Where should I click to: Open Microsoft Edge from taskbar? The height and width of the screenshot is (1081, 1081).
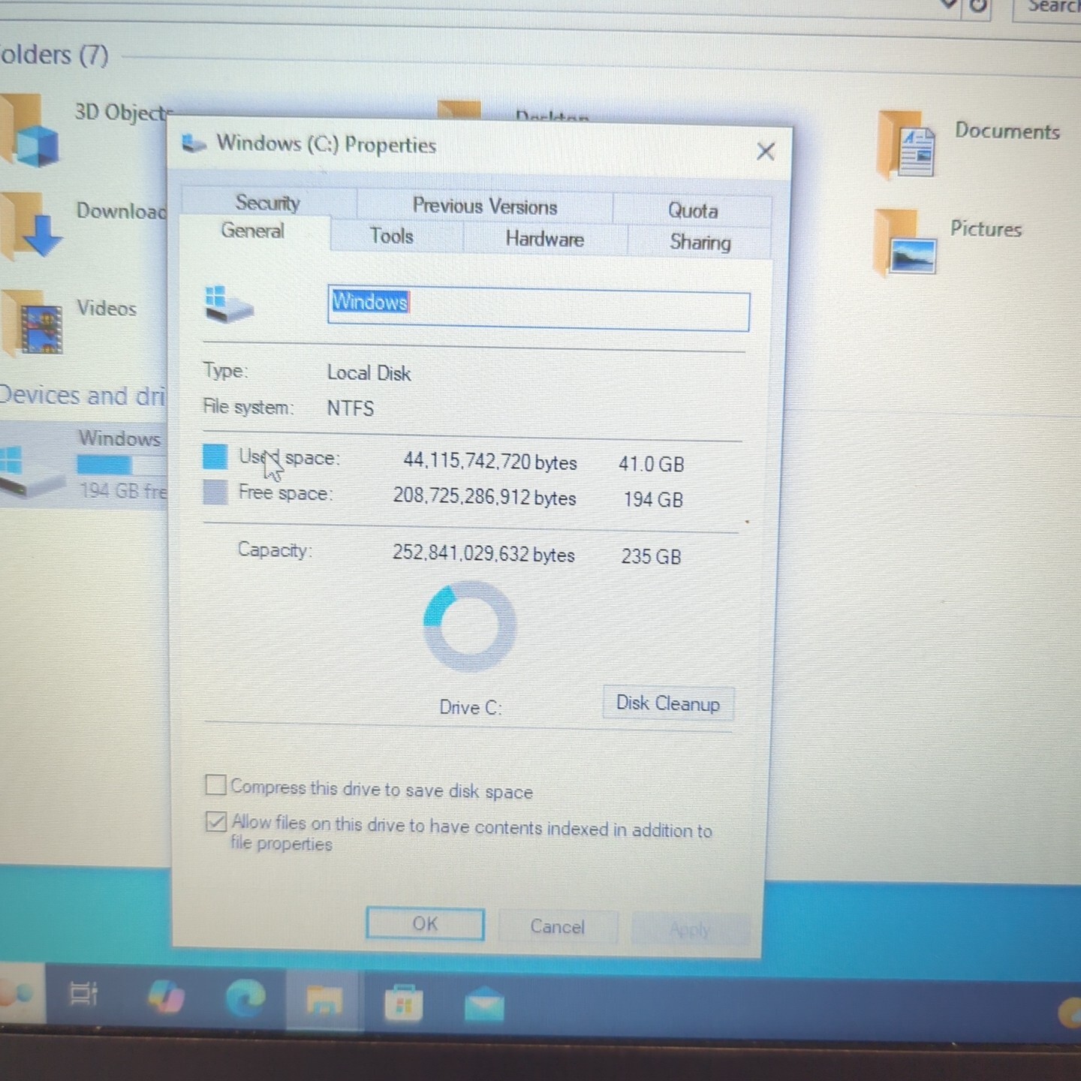pos(245,998)
